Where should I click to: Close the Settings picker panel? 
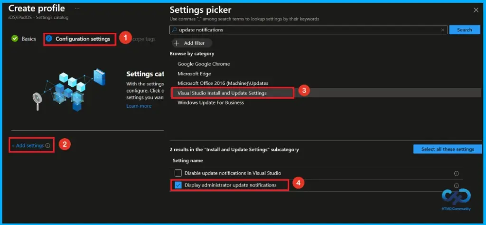476,10
